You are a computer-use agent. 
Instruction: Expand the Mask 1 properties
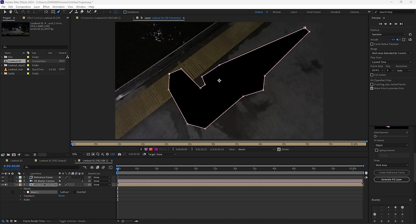24,192
